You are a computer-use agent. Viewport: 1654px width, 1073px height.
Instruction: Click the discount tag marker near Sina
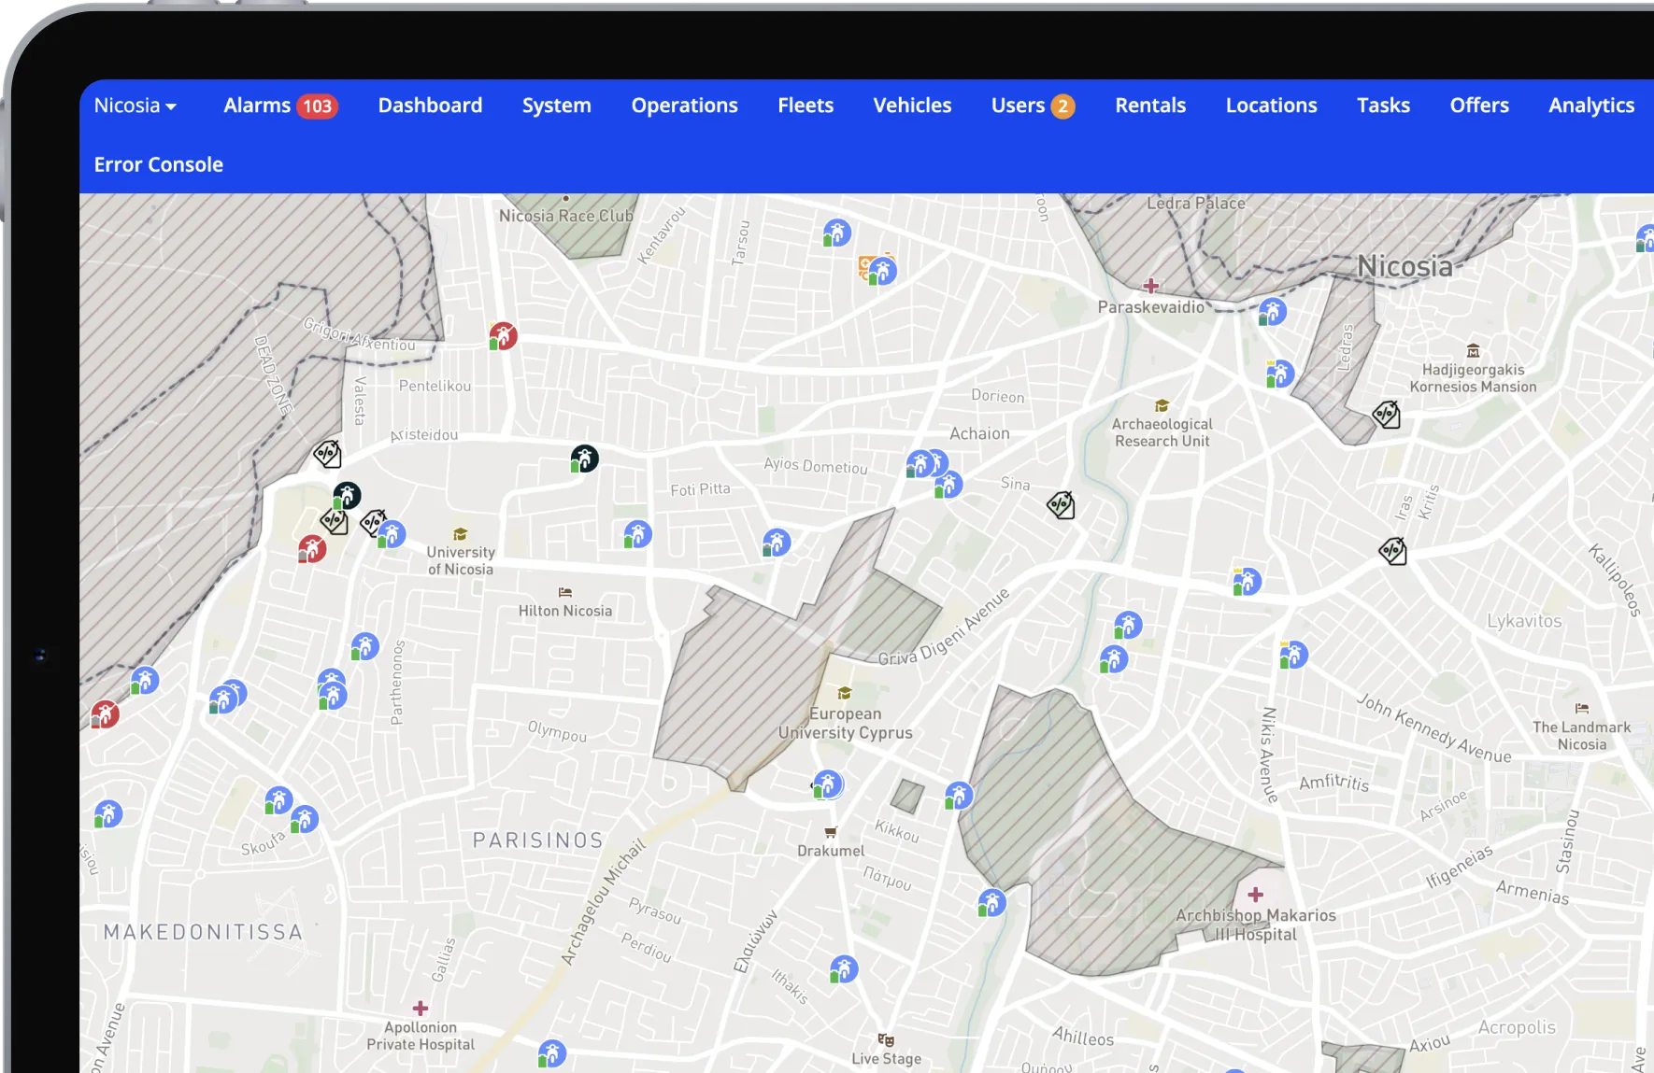point(1061,506)
